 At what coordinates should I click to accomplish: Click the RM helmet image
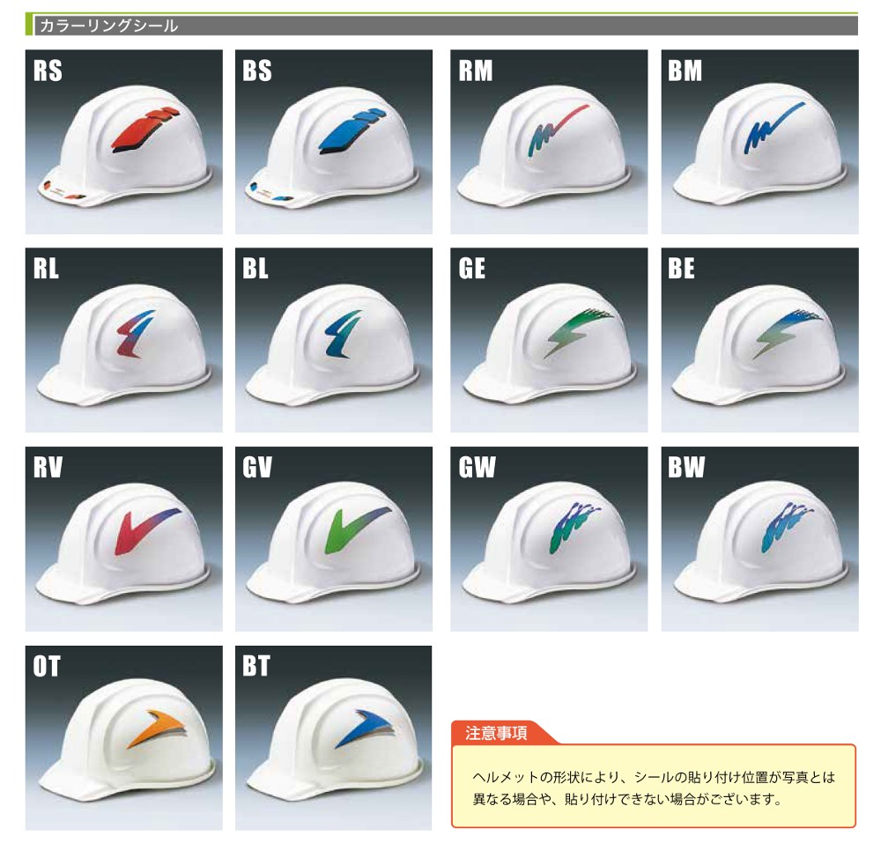pyautogui.click(x=549, y=142)
